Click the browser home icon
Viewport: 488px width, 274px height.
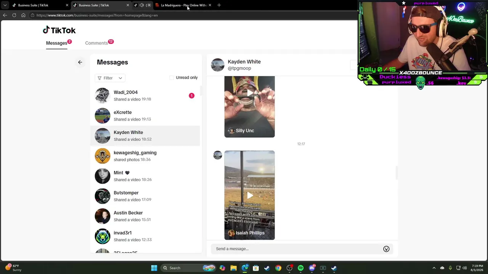click(23, 15)
